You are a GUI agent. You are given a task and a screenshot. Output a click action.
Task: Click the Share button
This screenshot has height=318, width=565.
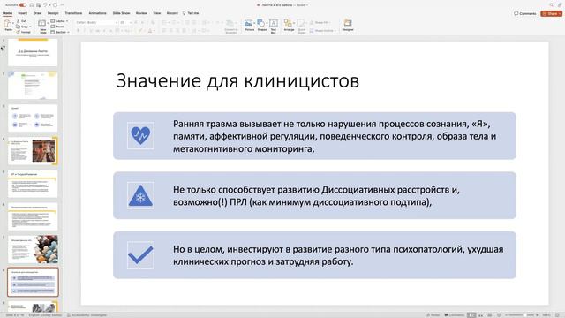click(552, 13)
